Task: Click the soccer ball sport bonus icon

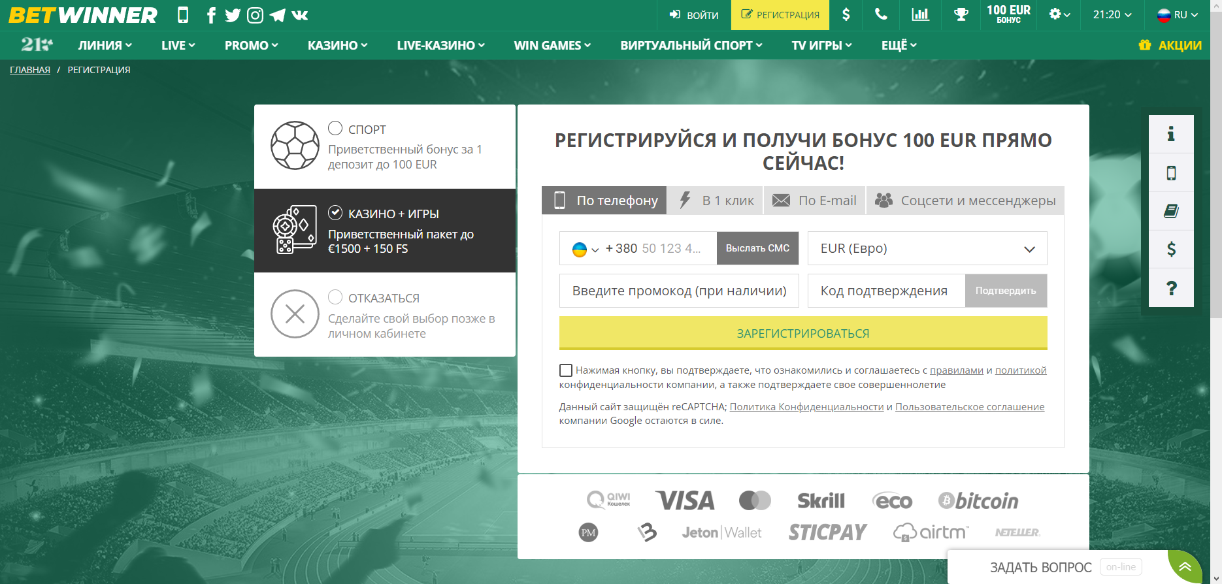Action: point(295,145)
